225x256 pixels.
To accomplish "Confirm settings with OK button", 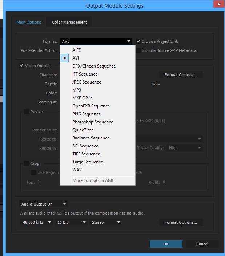I will click(x=166, y=244).
